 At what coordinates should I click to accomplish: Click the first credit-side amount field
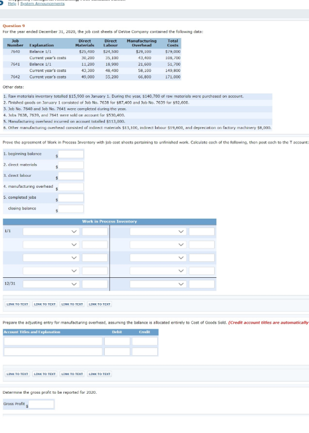(202, 231)
